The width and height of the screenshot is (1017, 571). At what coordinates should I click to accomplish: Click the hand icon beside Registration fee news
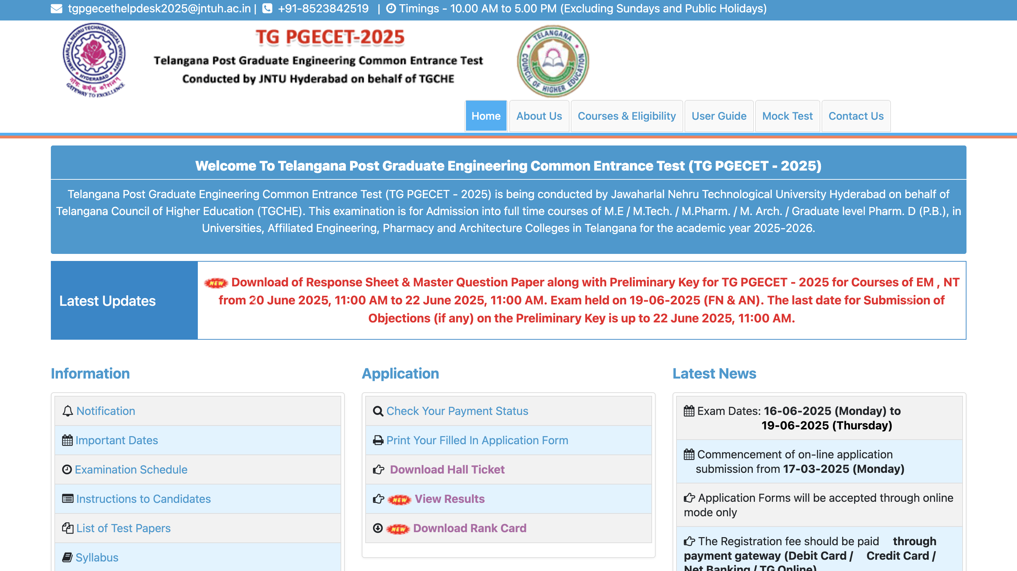coord(689,541)
